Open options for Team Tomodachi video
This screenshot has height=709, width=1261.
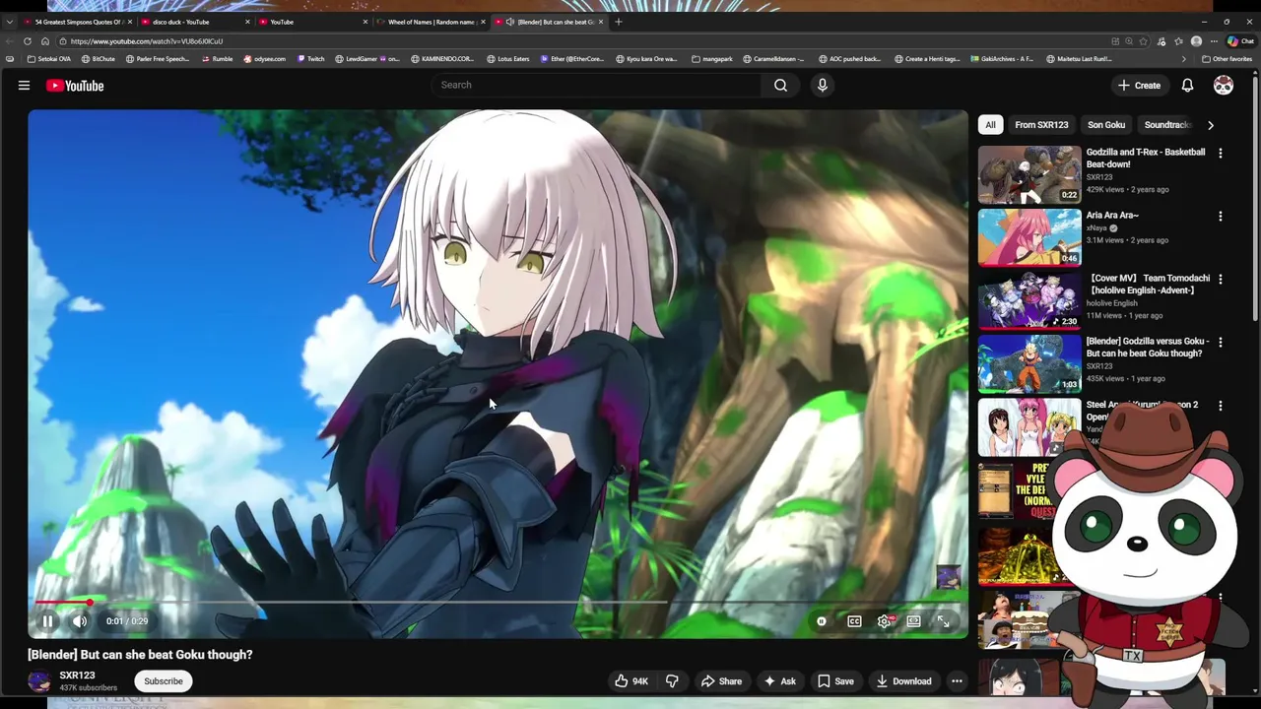pyautogui.click(x=1220, y=280)
